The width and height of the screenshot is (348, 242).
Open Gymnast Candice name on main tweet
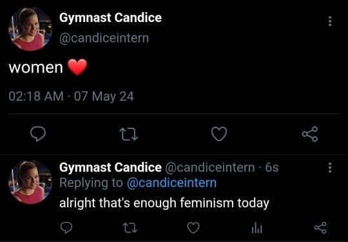point(110,17)
